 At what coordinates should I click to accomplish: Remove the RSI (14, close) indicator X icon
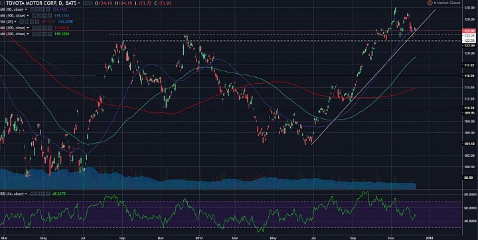tap(48, 194)
